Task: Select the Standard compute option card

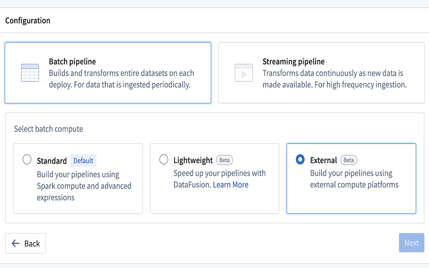Action: coord(78,179)
